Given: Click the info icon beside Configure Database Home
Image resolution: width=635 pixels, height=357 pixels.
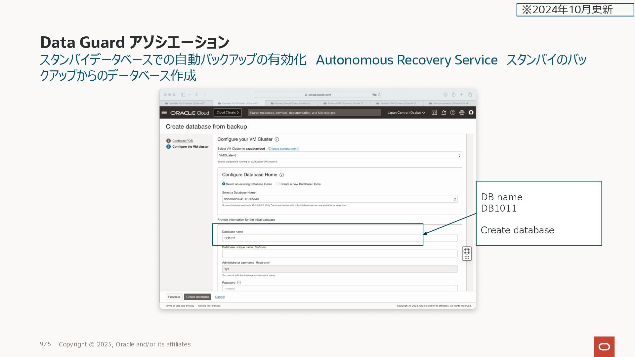Looking at the screenshot, I should click(281, 175).
